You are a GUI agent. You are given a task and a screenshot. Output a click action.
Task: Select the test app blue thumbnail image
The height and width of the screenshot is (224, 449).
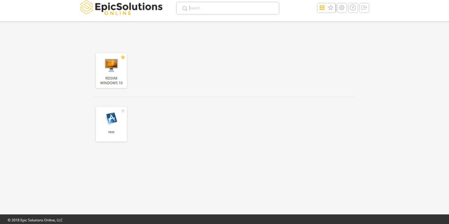tap(111, 118)
